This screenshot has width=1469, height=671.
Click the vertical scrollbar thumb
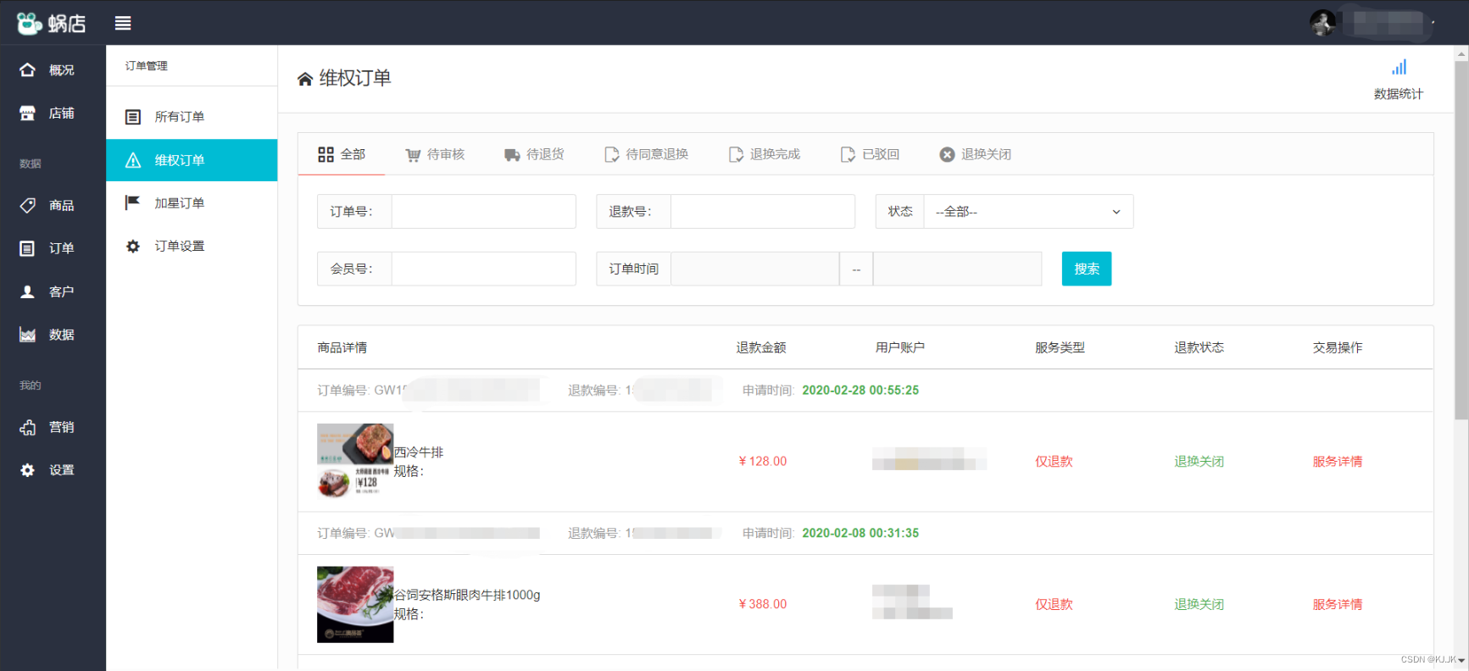point(1461,241)
